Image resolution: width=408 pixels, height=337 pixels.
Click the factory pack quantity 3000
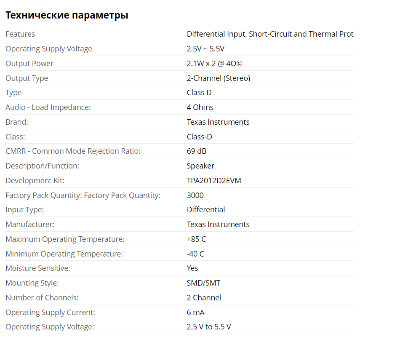tap(195, 195)
